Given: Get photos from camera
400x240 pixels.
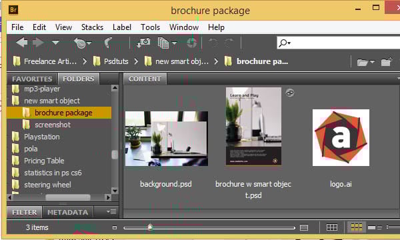Looking at the screenshot, I should [143, 43].
